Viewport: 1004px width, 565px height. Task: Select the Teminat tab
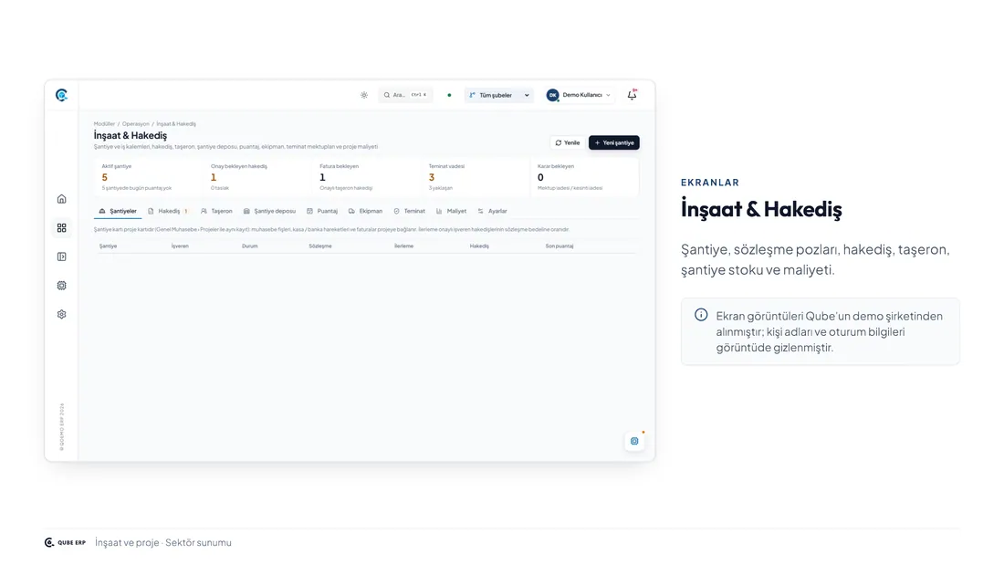click(410, 211)
